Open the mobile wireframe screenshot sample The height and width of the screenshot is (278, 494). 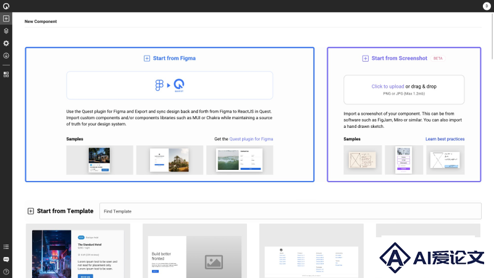pyautogui.click(x=404, y=160)
